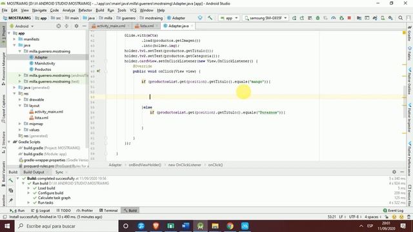413x232 pixels.
Task: Toggle the Flutter Inspector side panel
Action: pyautogui.click(x=410, y=118)
